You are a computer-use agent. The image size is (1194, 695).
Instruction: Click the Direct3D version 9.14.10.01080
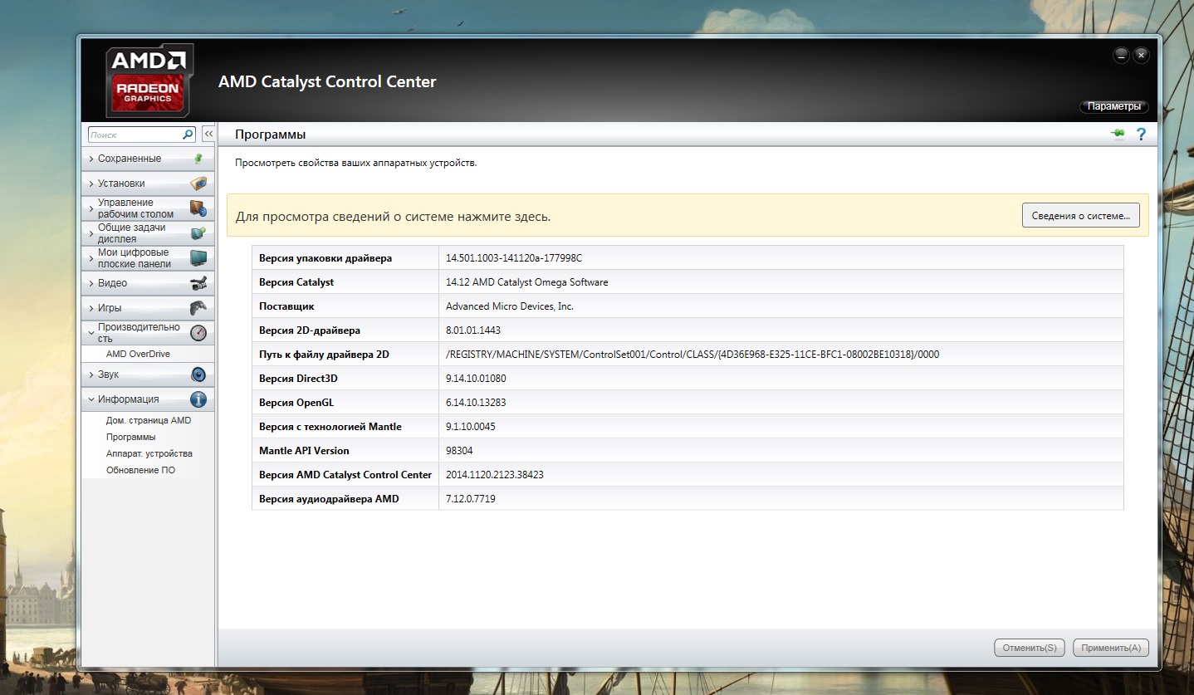tap(476, 379)
